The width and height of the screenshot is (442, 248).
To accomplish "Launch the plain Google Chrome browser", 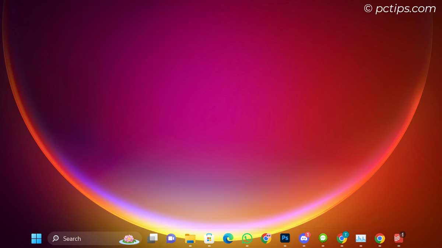I will [x=380, y=238].
